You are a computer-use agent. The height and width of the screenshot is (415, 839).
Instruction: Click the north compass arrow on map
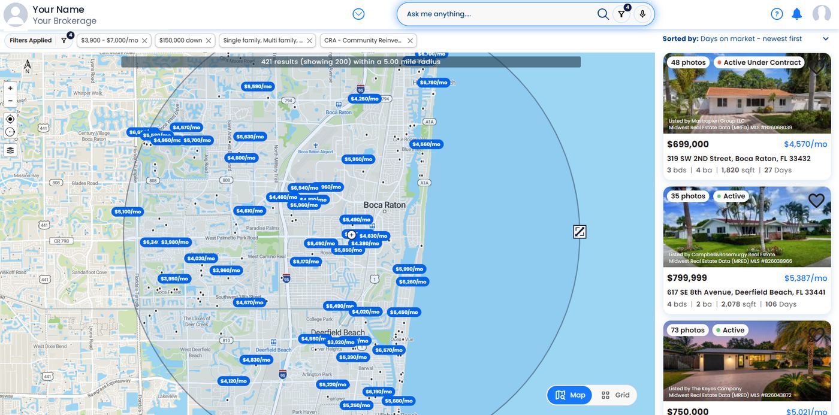(27, 66)
